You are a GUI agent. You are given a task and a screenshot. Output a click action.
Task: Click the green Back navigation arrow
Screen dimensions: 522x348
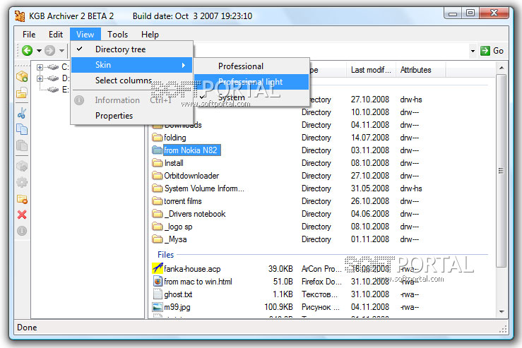pos(28,51)
